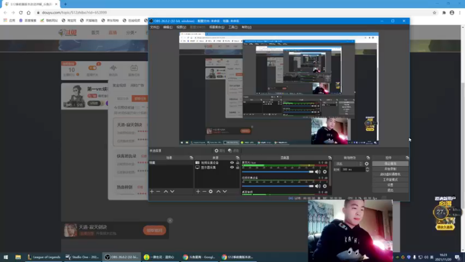Click the Chrome address bar URL
Viewport: 465px width, 262px height.
point(74,12)
